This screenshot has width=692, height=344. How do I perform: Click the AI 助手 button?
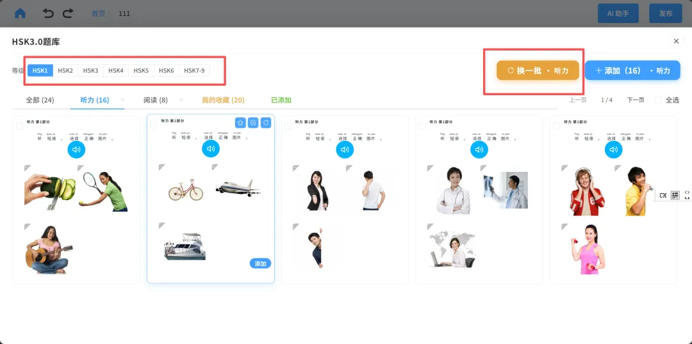pyautogui.click(x=618, y=13)
